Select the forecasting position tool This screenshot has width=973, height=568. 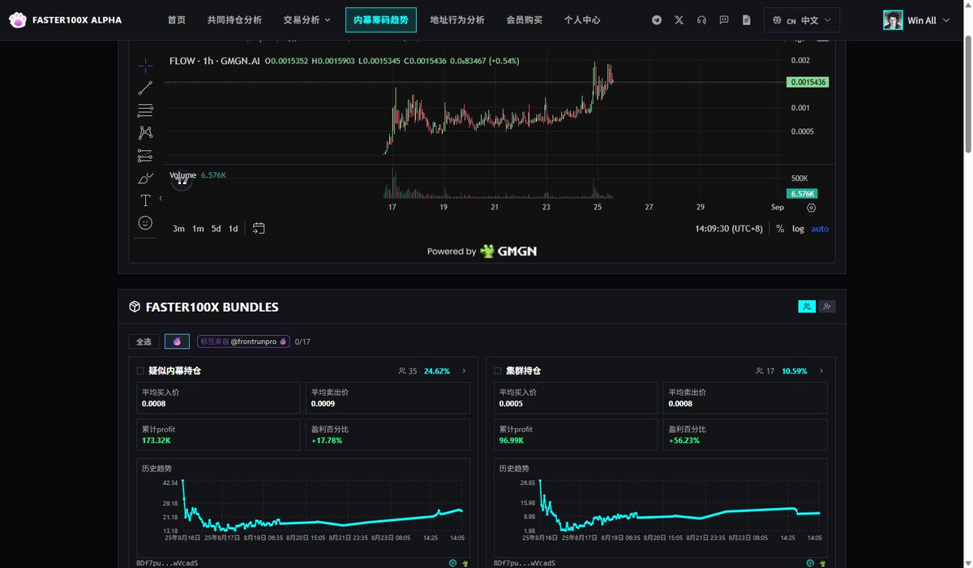tap(145, 155)
